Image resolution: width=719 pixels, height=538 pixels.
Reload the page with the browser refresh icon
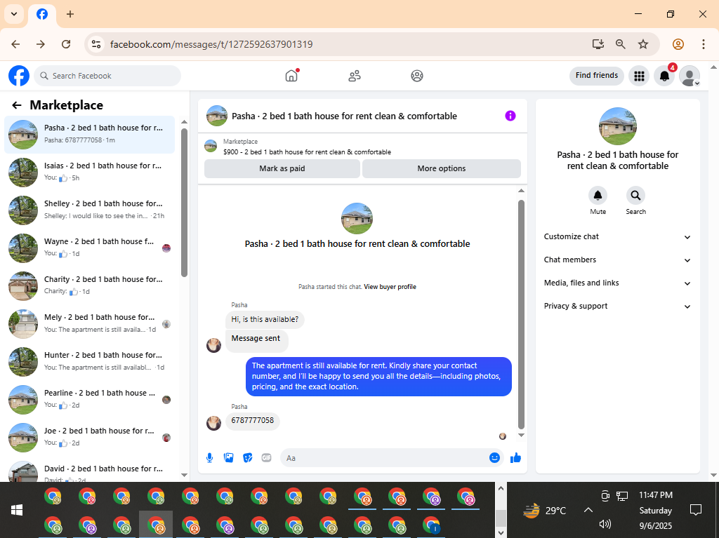point(66,44)
